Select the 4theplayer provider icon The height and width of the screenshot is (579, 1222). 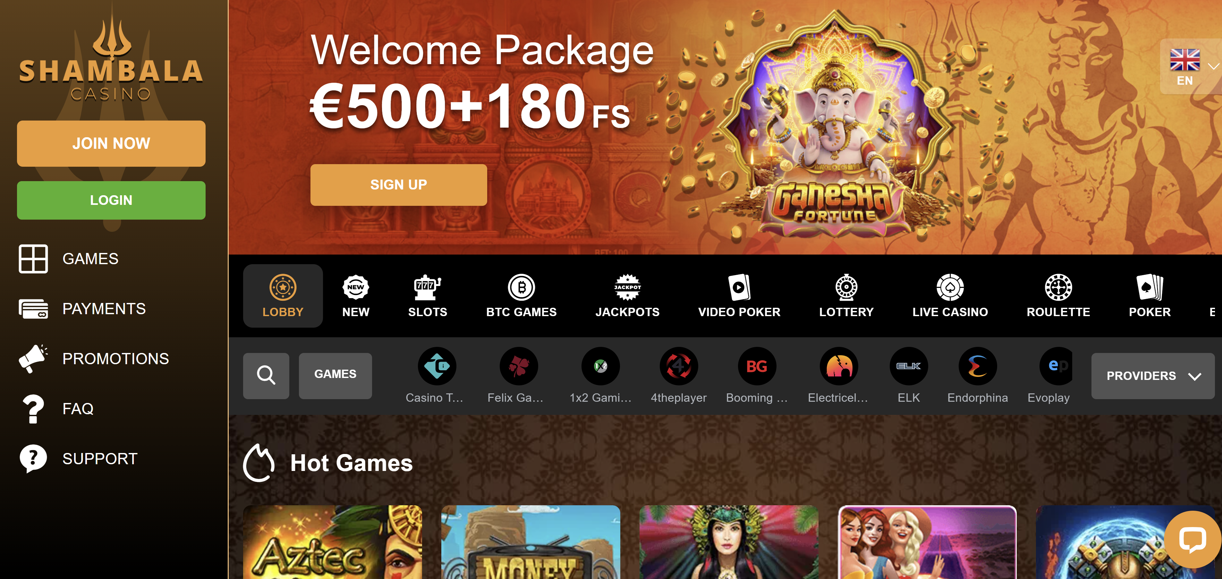678,365
